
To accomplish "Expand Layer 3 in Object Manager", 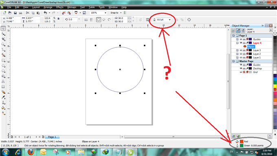I will pos(237,50).
